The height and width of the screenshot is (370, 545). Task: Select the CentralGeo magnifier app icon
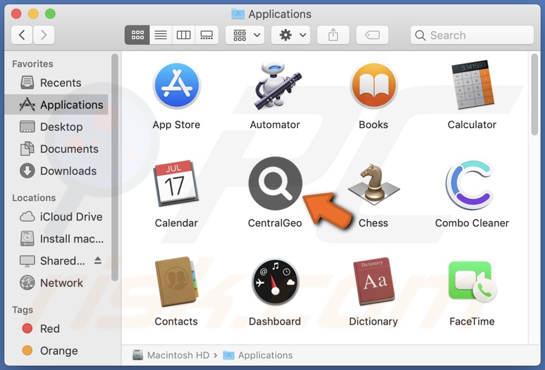275,183
